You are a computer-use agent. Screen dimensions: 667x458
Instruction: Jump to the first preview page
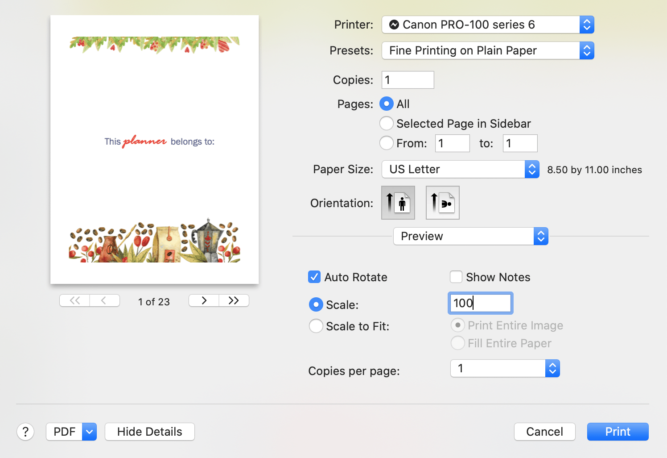74,300
